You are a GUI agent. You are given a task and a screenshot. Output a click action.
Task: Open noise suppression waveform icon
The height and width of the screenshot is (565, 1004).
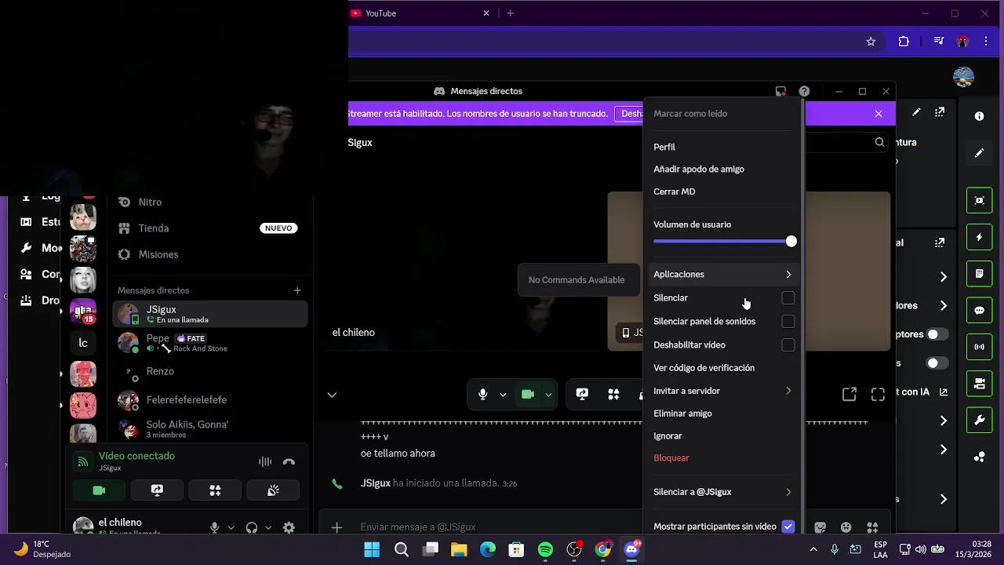click(265, 462)
